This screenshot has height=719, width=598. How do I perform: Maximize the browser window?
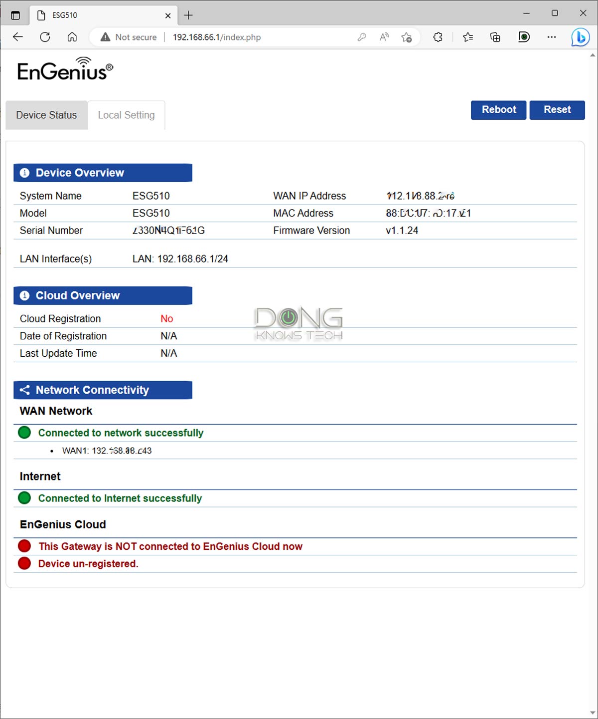(x=555, y=13)
